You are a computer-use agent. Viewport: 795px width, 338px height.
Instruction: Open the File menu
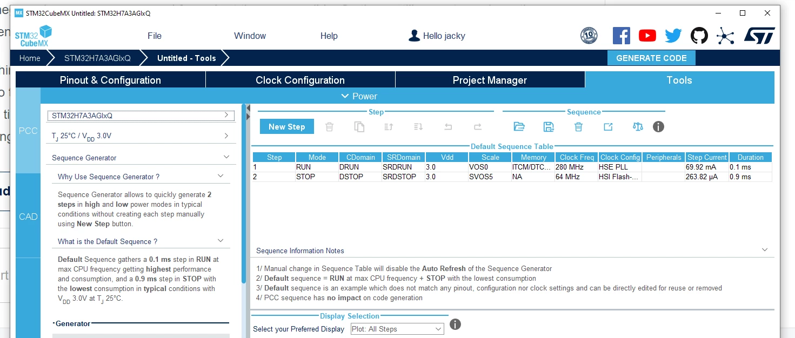[155, 36]
